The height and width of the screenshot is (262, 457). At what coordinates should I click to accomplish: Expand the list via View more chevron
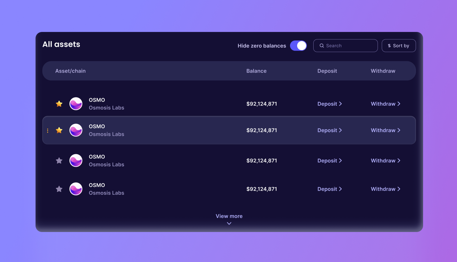pos(229,223)
